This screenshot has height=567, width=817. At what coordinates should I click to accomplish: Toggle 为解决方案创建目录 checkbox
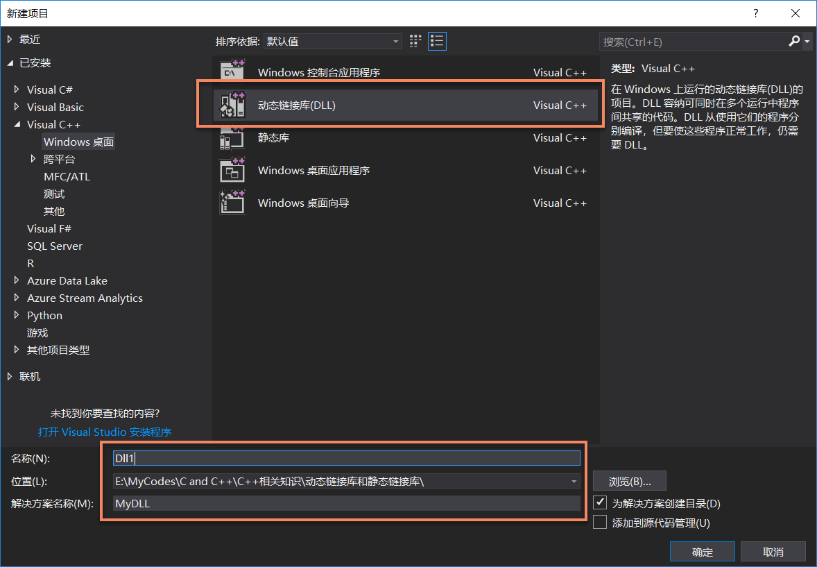pyautogui.click(x=600, y=503)
